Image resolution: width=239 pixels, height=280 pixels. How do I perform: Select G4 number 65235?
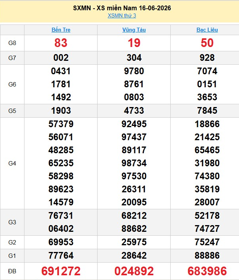point(61,163)
